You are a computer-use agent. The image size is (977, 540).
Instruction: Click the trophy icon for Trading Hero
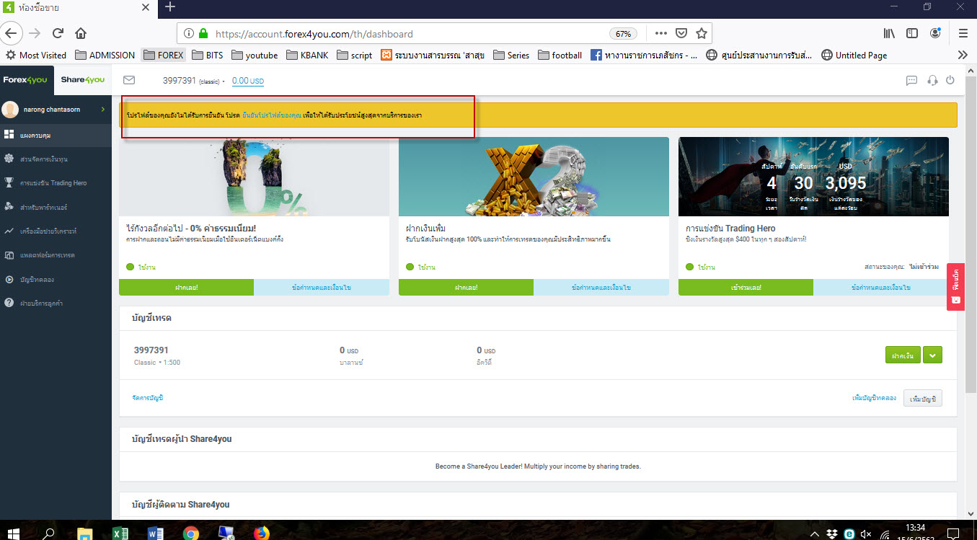(9, 183)
